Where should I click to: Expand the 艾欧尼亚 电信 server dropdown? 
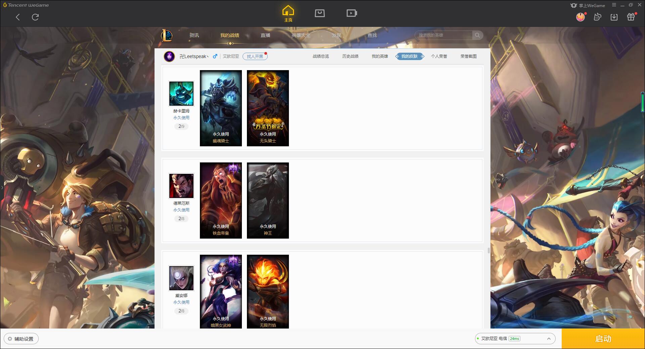(515, 339)
